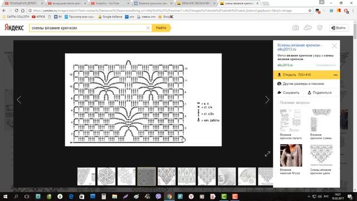The height and width of the screenshot is (201, 357).
Task: Open the САЙТЫ СОЦСЕТИ bookmarks folder
Action: coord(16,17)
